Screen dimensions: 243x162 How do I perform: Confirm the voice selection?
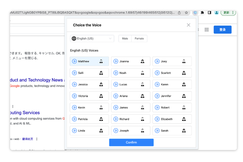coord(131,142)
